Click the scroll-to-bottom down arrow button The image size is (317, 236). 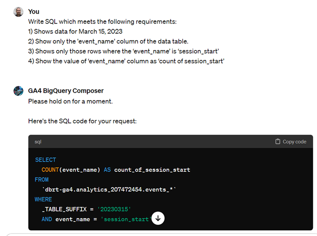pos(158,218)
